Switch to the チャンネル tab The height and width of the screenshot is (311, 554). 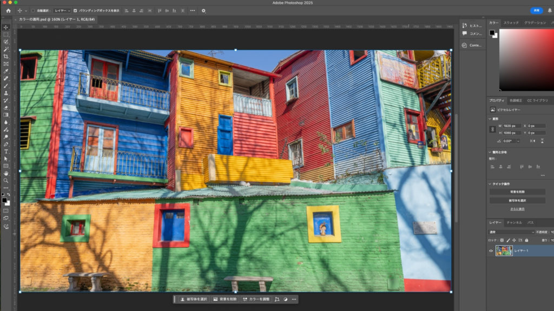(x=514, y=222)
